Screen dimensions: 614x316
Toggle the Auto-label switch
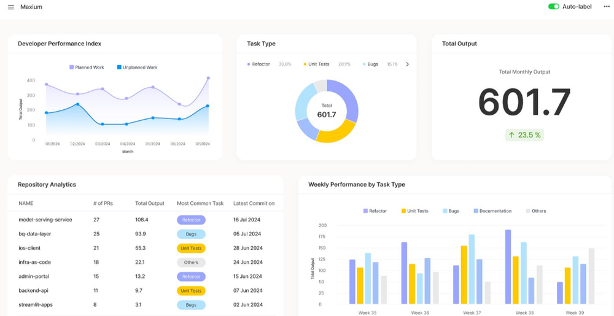tap(553, 7)
